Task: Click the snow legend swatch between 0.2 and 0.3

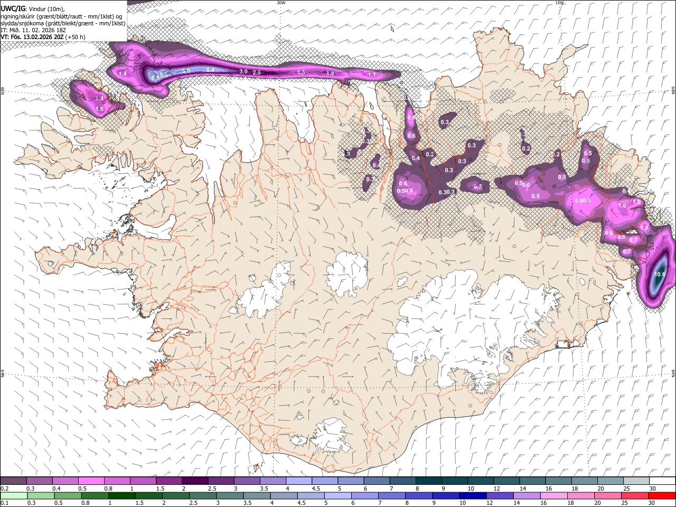Action: (x=14, y=481)
